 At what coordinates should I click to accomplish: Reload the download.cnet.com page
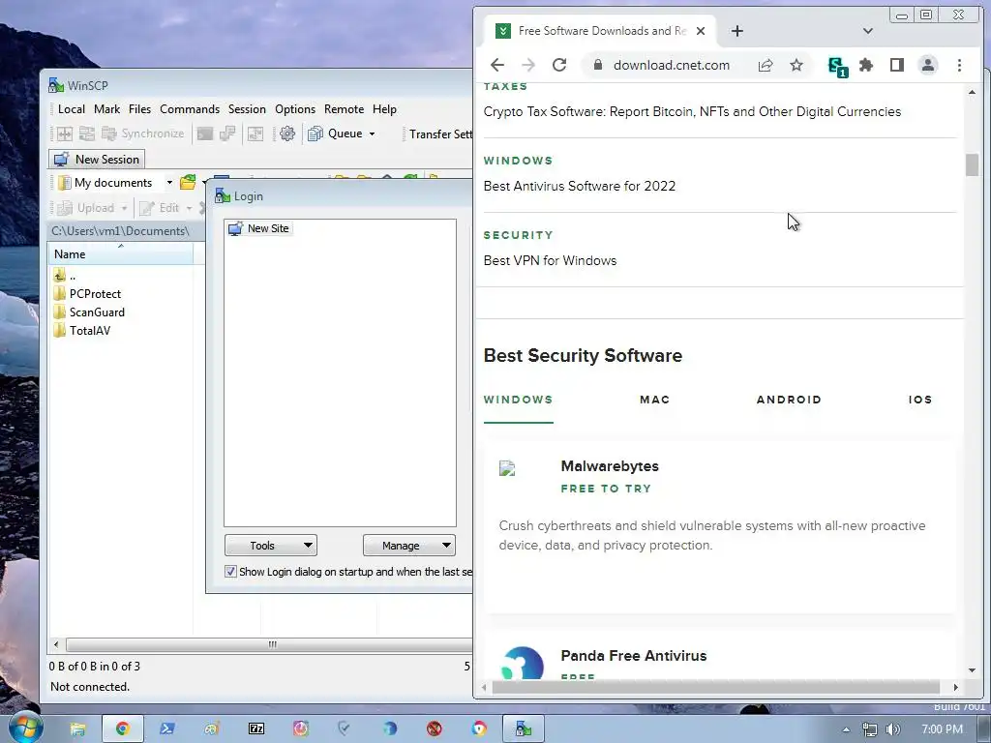[x=559, y=65]
